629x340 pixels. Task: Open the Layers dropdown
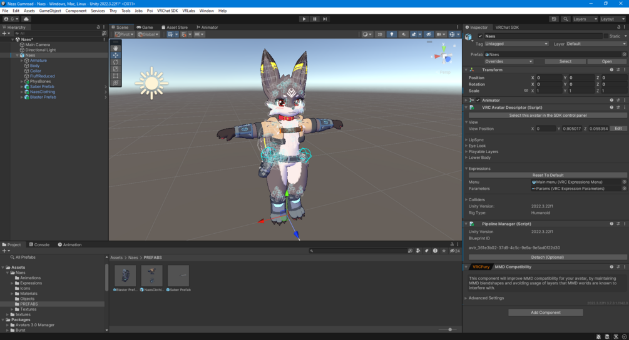tap(585, 19)
